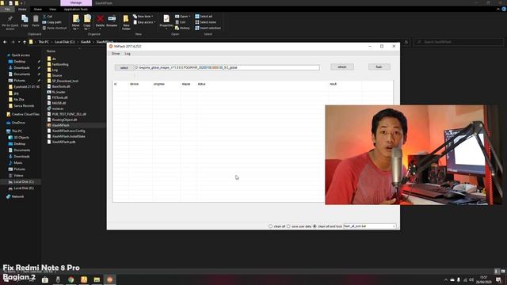This screenshot has height=285, width=507.
Task: Open the flash script dropdown in MiFlash
Action: click(394, 226)
